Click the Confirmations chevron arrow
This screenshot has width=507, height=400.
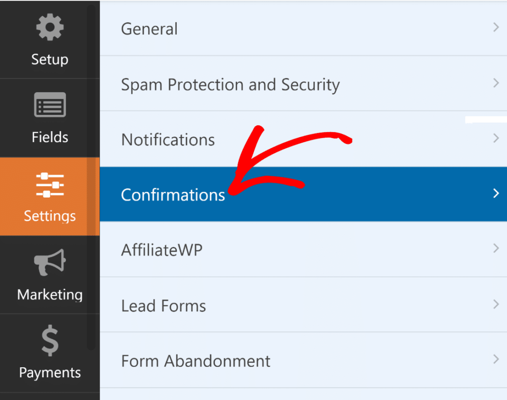click(496, 194)
